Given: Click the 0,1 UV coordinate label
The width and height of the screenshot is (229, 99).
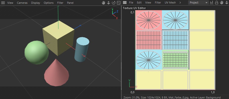Looking at the screenshot, I should [x=132, y=13].
